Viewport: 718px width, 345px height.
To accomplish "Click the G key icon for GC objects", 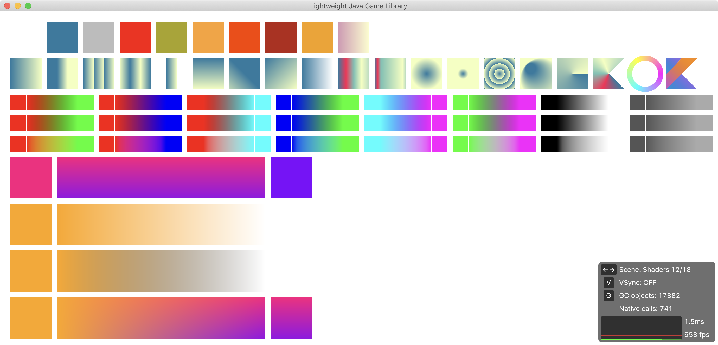I will click(x=608, y=295).
